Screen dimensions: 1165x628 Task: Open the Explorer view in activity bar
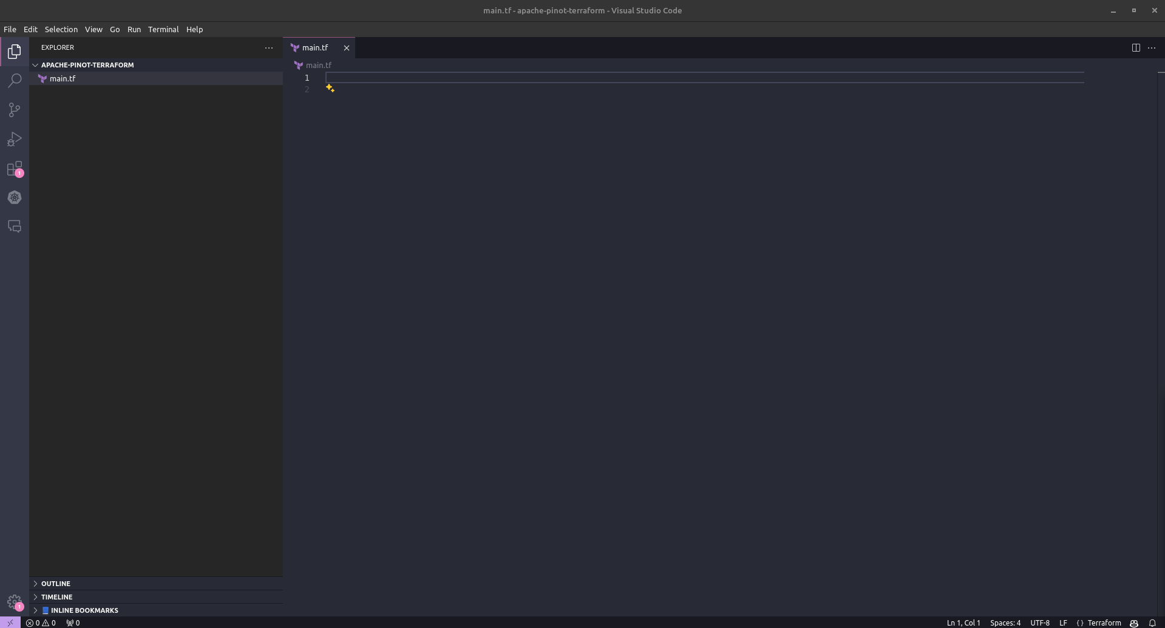click(x=15, y=52)
